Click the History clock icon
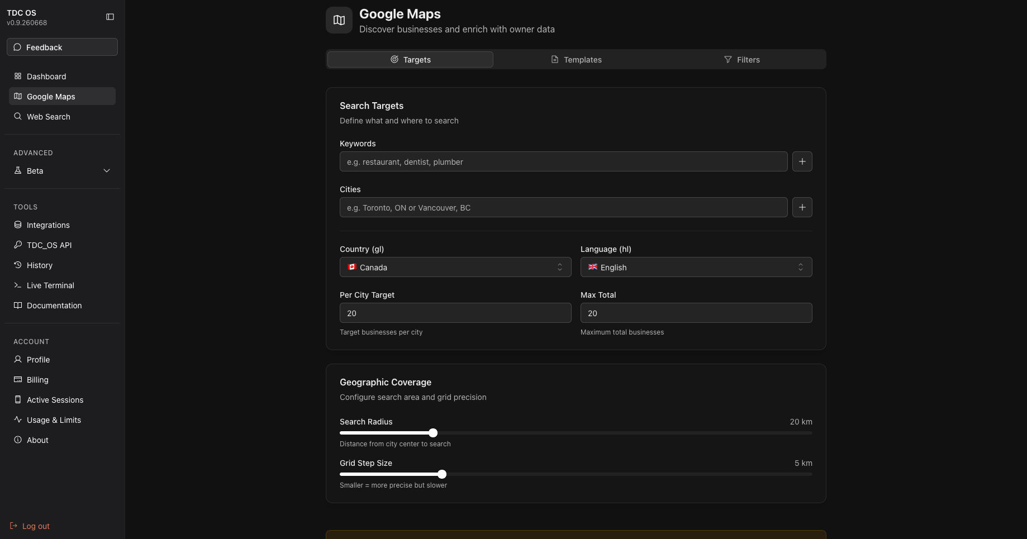 pyautogui.click(x=18, y=265)
